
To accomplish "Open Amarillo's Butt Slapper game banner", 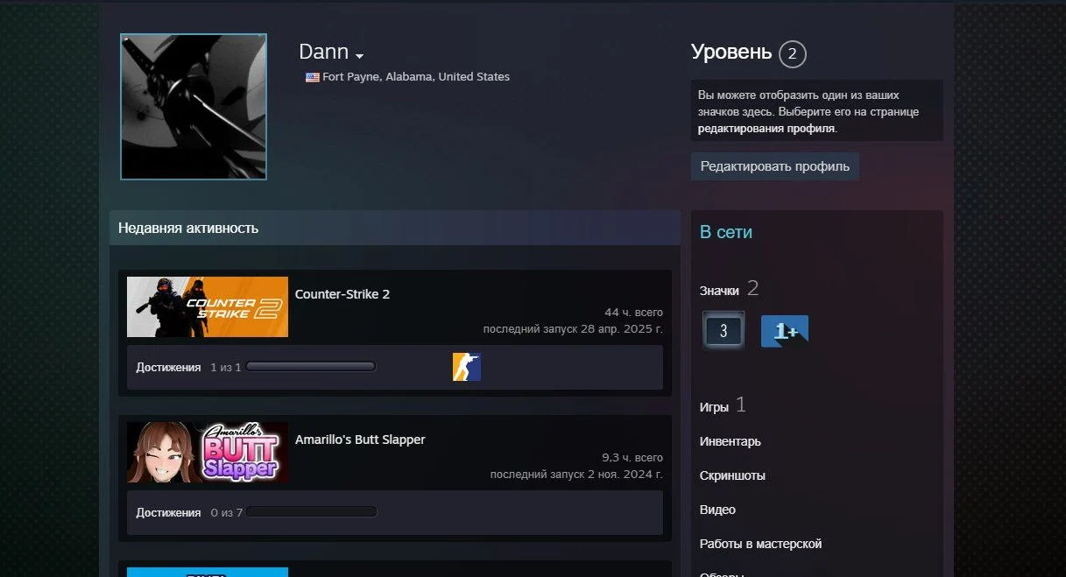I will click(208, 453).
